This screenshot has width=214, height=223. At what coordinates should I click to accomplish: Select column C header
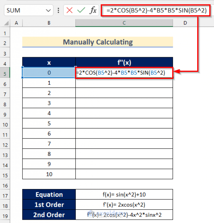click(x=124, y=23)
